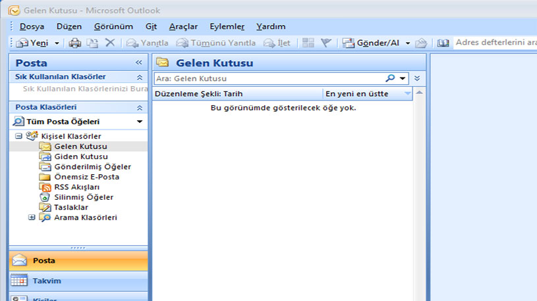The height and width of the screenshot is (301, 537).
Task: Click the Follow Up flag icon
Action: [326, 43]
